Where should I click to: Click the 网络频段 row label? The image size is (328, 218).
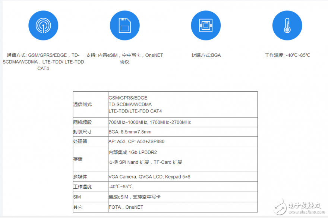pyautogui.click(x=82, y=123)
